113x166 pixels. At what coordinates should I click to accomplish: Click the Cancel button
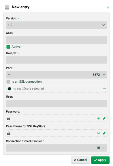pyautogui.click(x=80, y=160)
